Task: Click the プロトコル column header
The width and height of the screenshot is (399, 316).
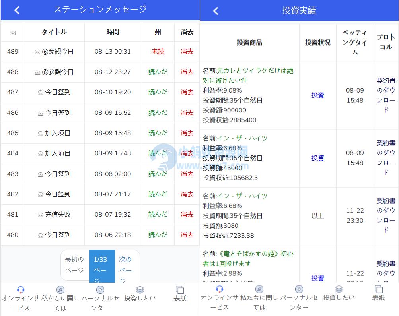Action: (386, 42)
